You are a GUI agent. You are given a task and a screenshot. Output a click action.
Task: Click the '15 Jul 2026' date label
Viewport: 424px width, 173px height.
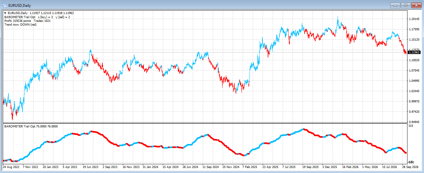390,167
